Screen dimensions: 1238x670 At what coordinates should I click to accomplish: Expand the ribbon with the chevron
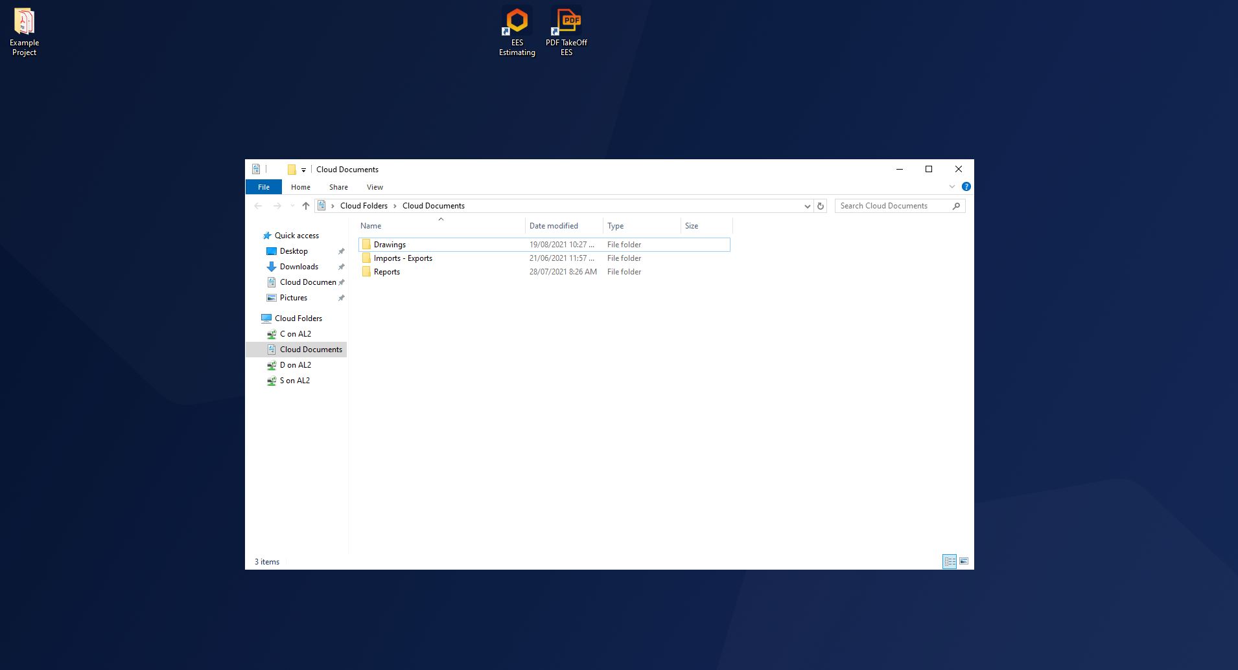pyautogui.click(x=952, y=186)
